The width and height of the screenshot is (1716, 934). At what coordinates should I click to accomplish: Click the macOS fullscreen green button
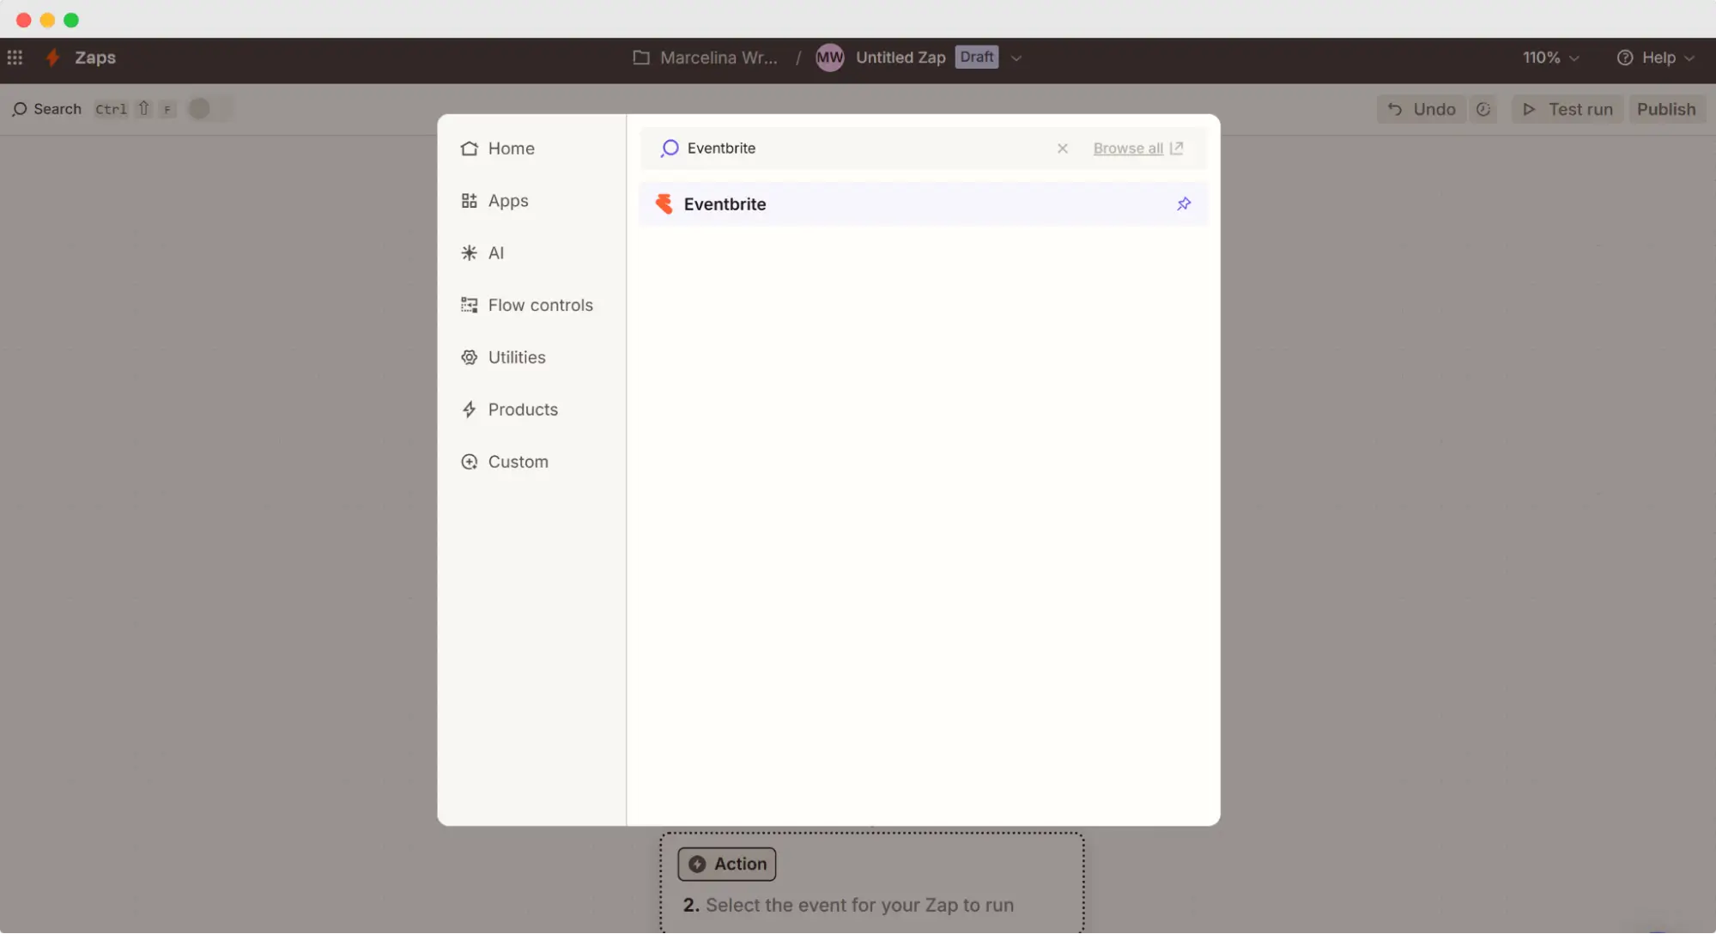coord(71,20)
